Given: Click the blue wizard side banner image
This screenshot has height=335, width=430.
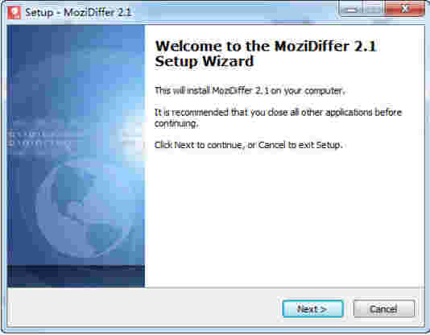Looking at the screenshot, I should coord(76,145).
